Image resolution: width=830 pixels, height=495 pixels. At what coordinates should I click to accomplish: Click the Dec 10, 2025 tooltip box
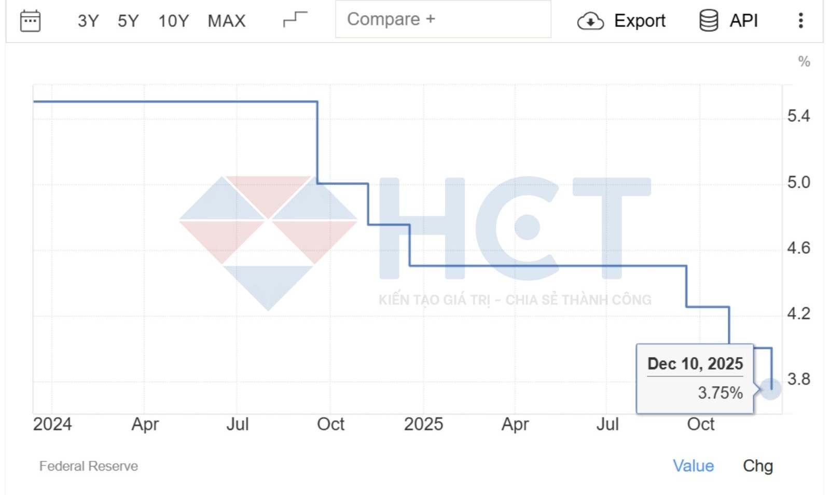coord(694,377)
